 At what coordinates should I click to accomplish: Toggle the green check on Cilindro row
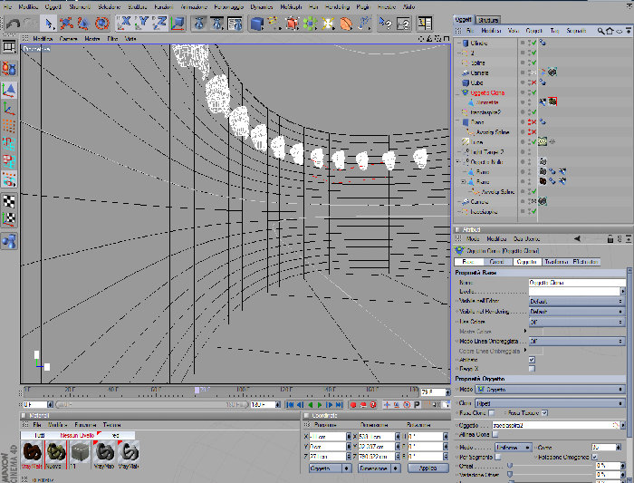pyautogui.click(x=534, y=43)
